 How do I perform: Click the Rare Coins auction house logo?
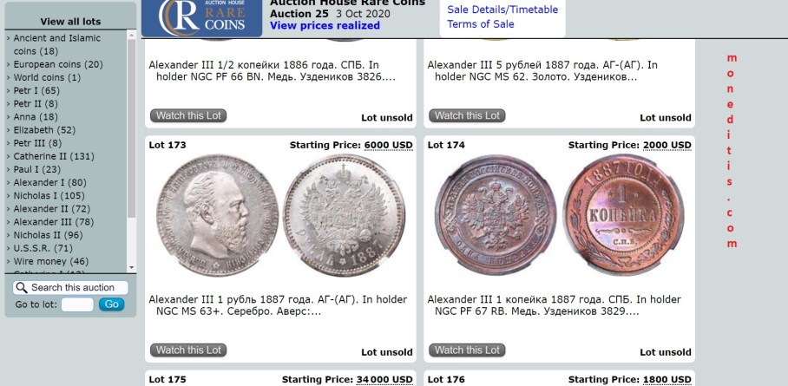[201, 18]
